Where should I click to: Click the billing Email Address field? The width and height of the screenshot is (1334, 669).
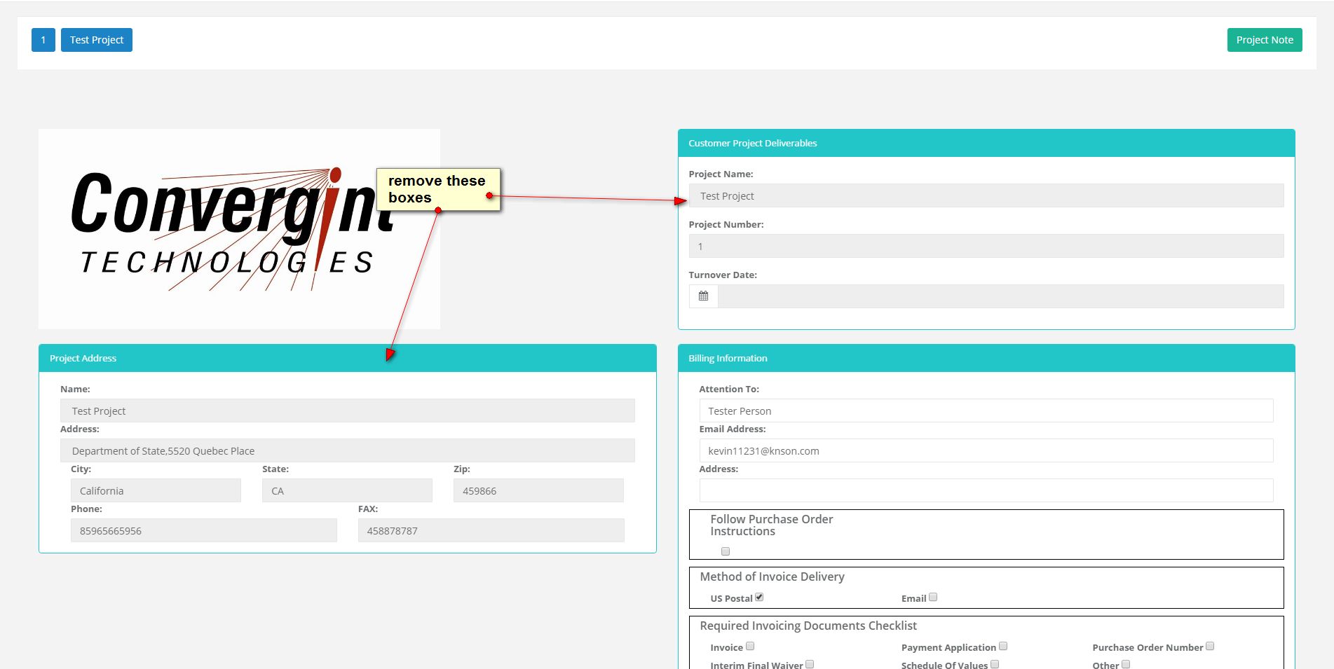pyautogui.click(x=986, y=450)
